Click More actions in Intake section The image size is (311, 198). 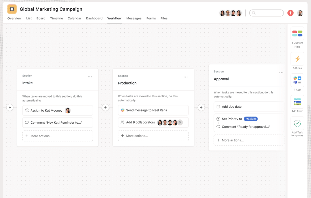point(58,136)
